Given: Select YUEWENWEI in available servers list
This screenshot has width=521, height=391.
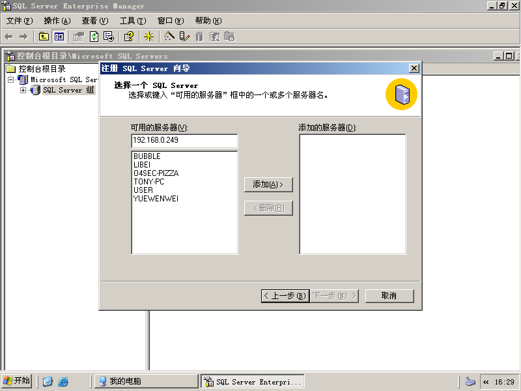Looking at the screenshot, I should pyautogui.click(x=156, y=199).
